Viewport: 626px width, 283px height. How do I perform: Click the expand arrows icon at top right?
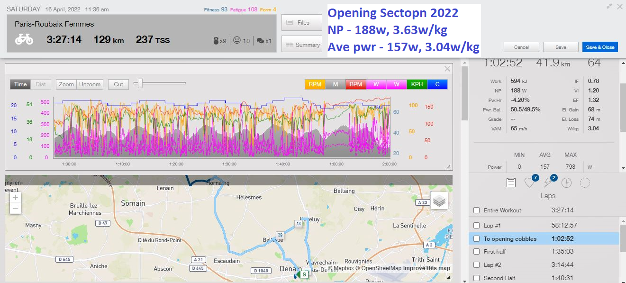click(609, 6)
